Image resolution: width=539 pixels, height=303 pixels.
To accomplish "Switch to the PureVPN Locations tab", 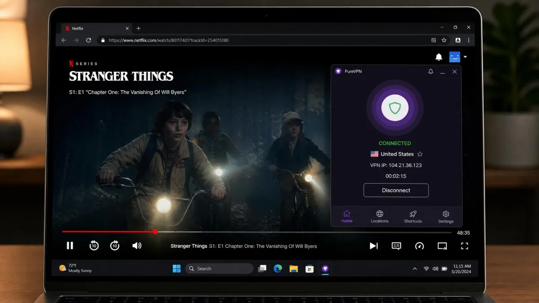I will [x=380, y=216].
